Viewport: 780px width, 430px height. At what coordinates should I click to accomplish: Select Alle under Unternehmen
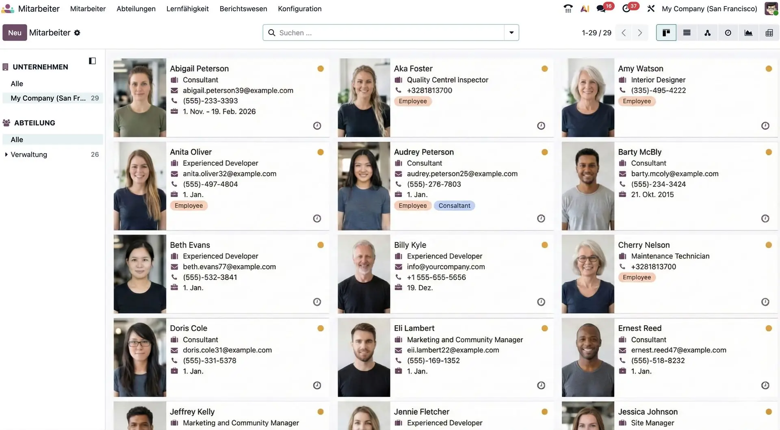click(17, 84)
